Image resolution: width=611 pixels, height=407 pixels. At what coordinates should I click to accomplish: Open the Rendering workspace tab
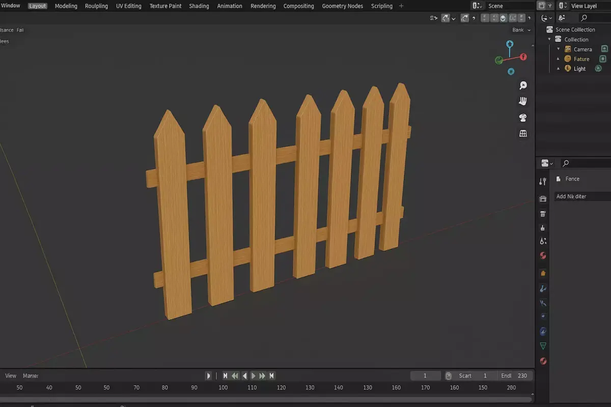[x=263, y=6]
